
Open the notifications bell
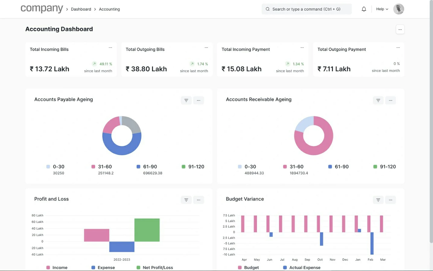[364, 9]
